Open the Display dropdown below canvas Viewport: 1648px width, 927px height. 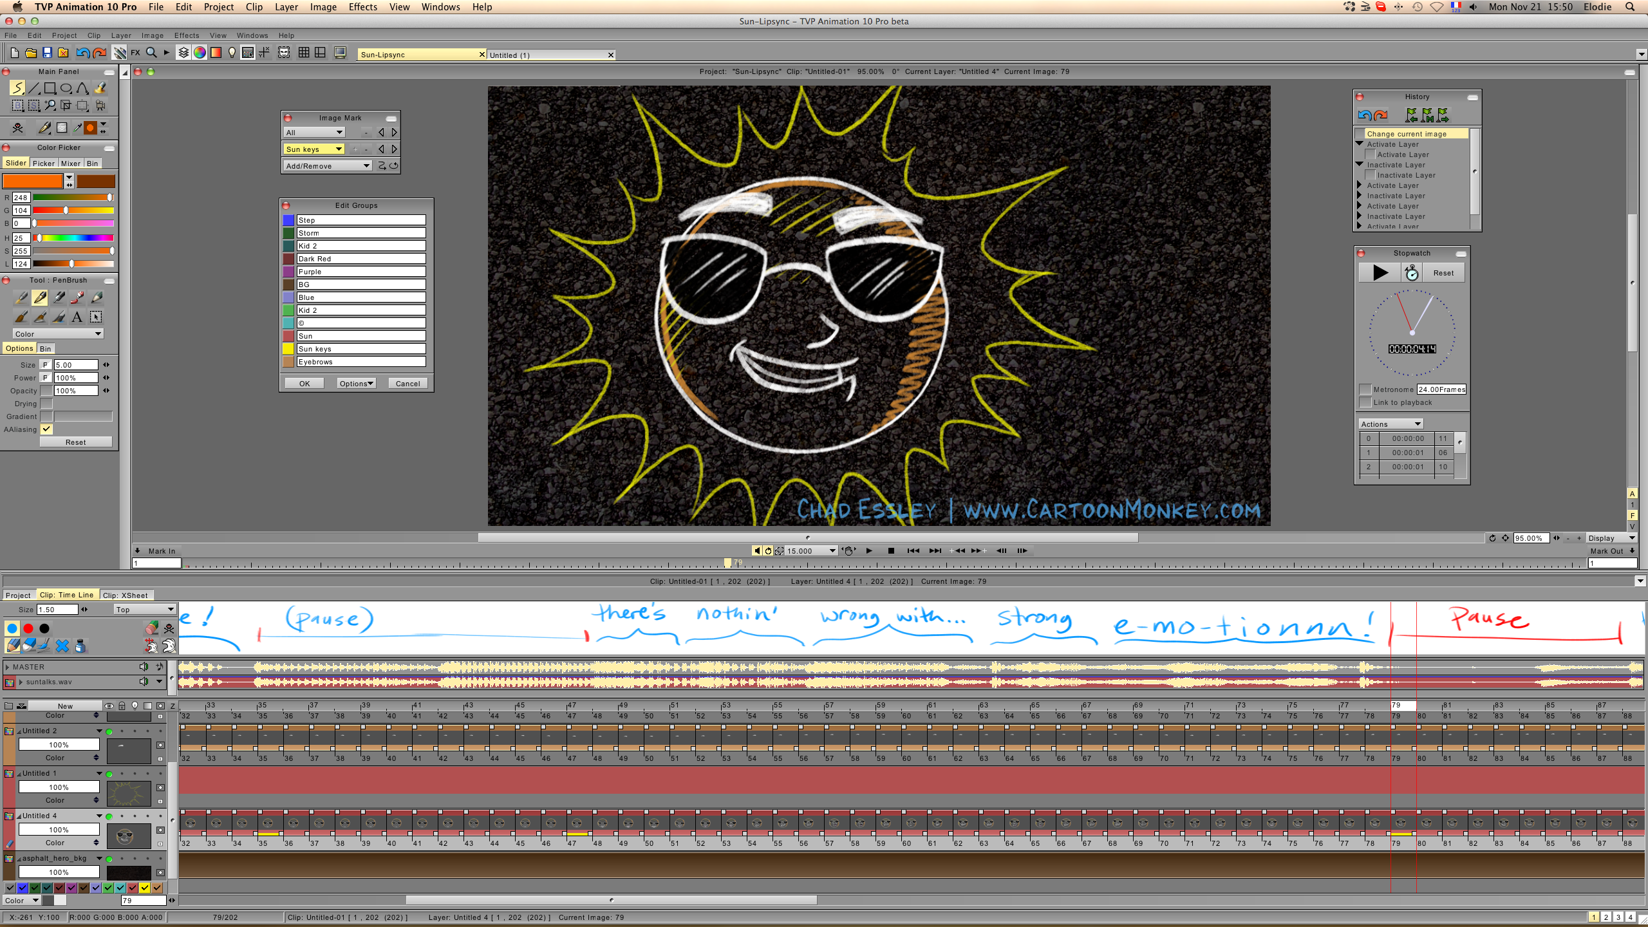coord(1611,538)
